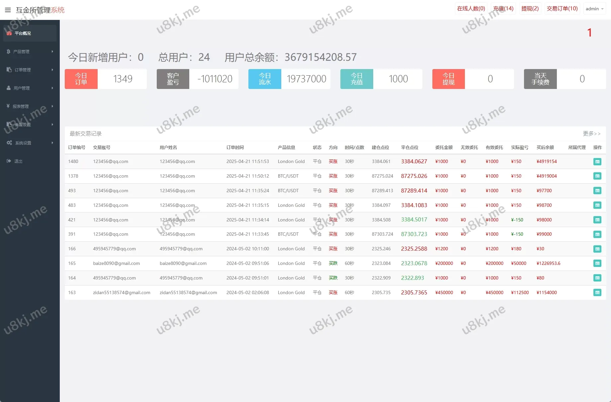Open details icon for order 165

pos(597,264)
